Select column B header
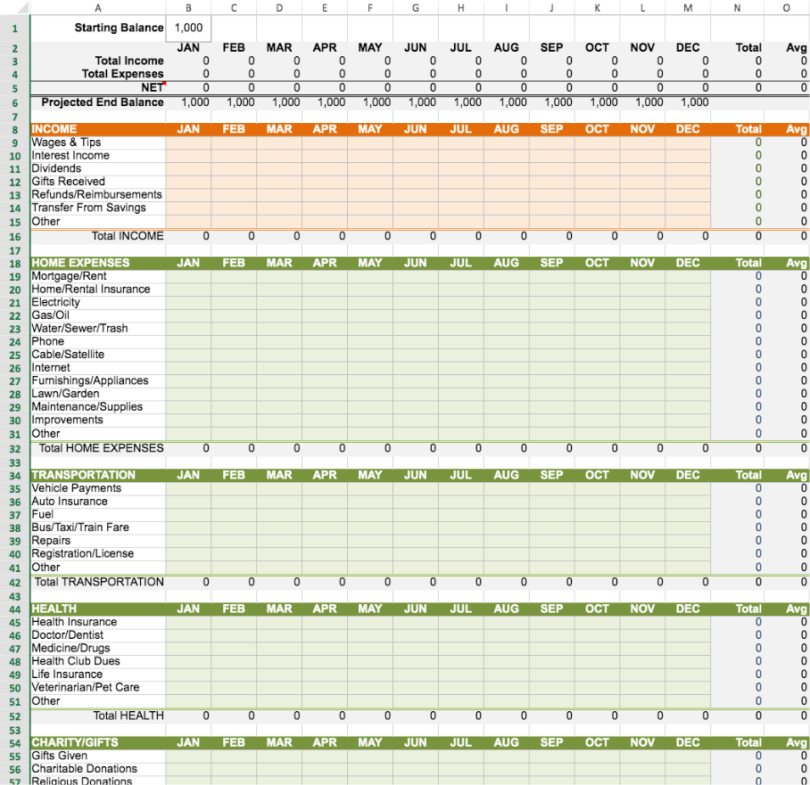 coord(188,7)
